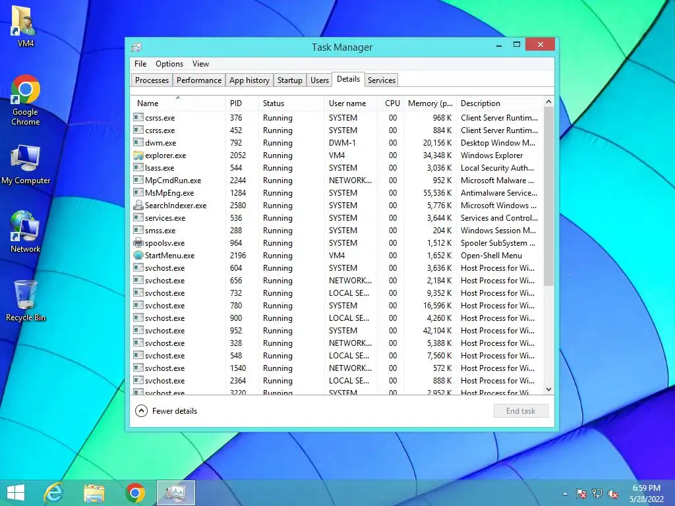Screen dimensions: 675x506
Task: Click the DWM-1 user name cell
Action: 342,142
